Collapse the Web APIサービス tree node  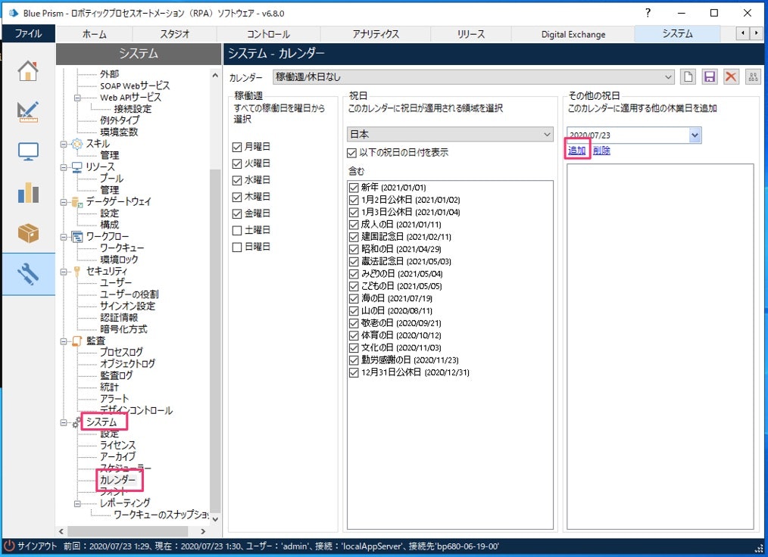(x=77, y=98)
